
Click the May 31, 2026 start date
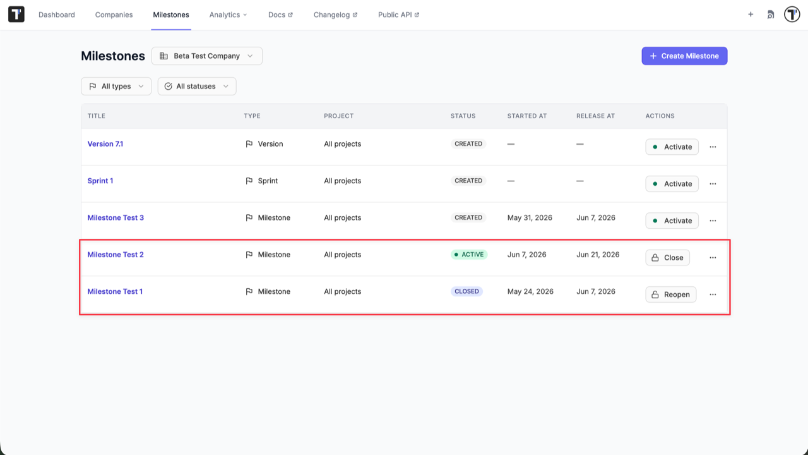pos(530,217)
